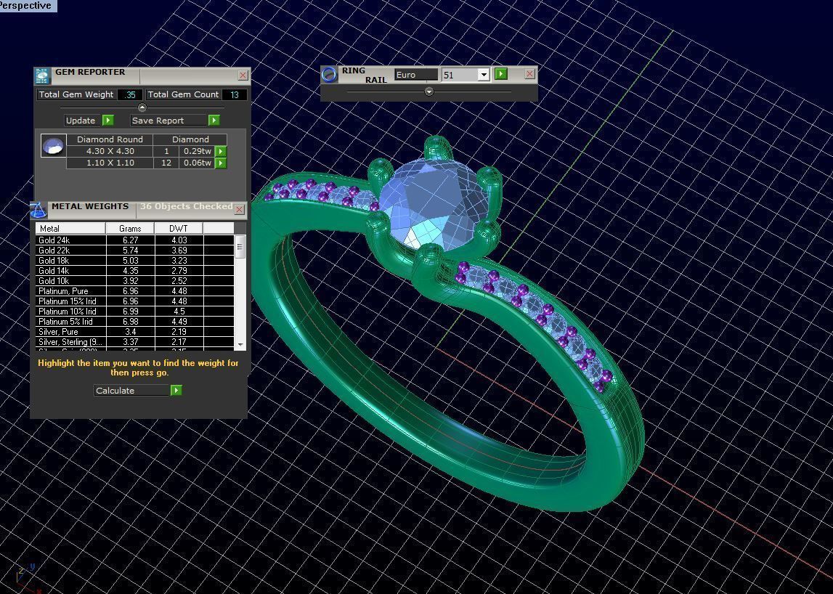This screenshot has height=594, width=833.
Task: Click the 4.30 X 4.30 diamond size cell
Action: click(x=110, y=152)
